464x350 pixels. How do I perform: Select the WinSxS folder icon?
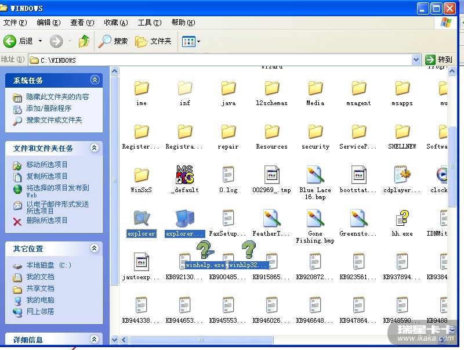point(141,175)
